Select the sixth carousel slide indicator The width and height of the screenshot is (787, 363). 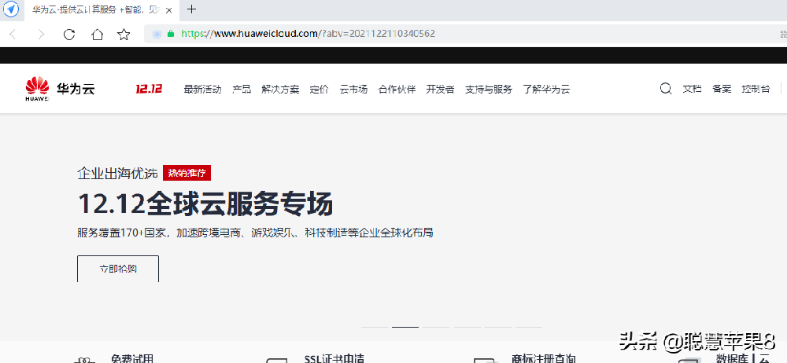529,327
